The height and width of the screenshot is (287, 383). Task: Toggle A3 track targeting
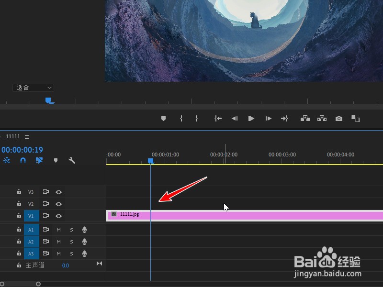click(x=32, y=254)
